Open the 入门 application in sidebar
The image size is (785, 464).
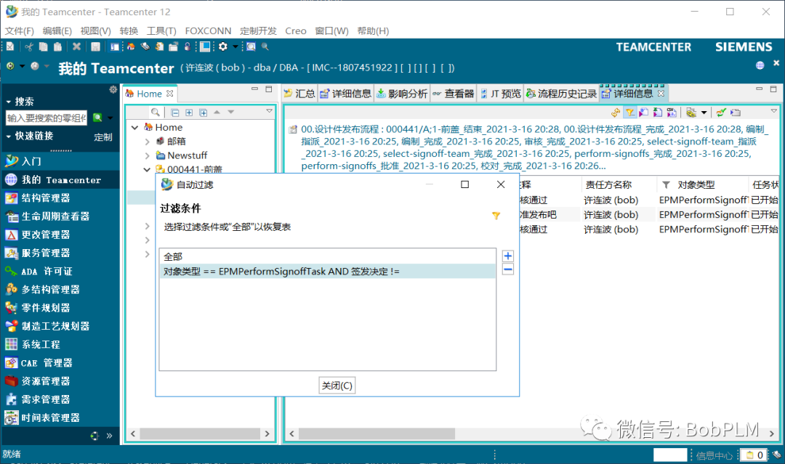(61, 161)
